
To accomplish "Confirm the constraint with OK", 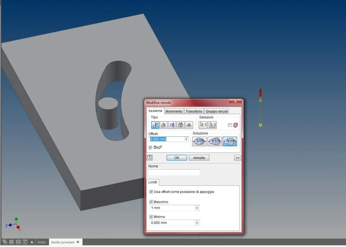I will click(177, 158).
